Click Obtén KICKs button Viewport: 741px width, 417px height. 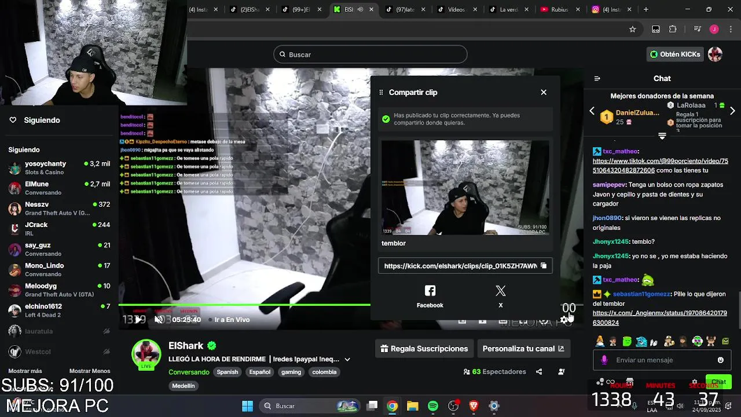[675, 54]
